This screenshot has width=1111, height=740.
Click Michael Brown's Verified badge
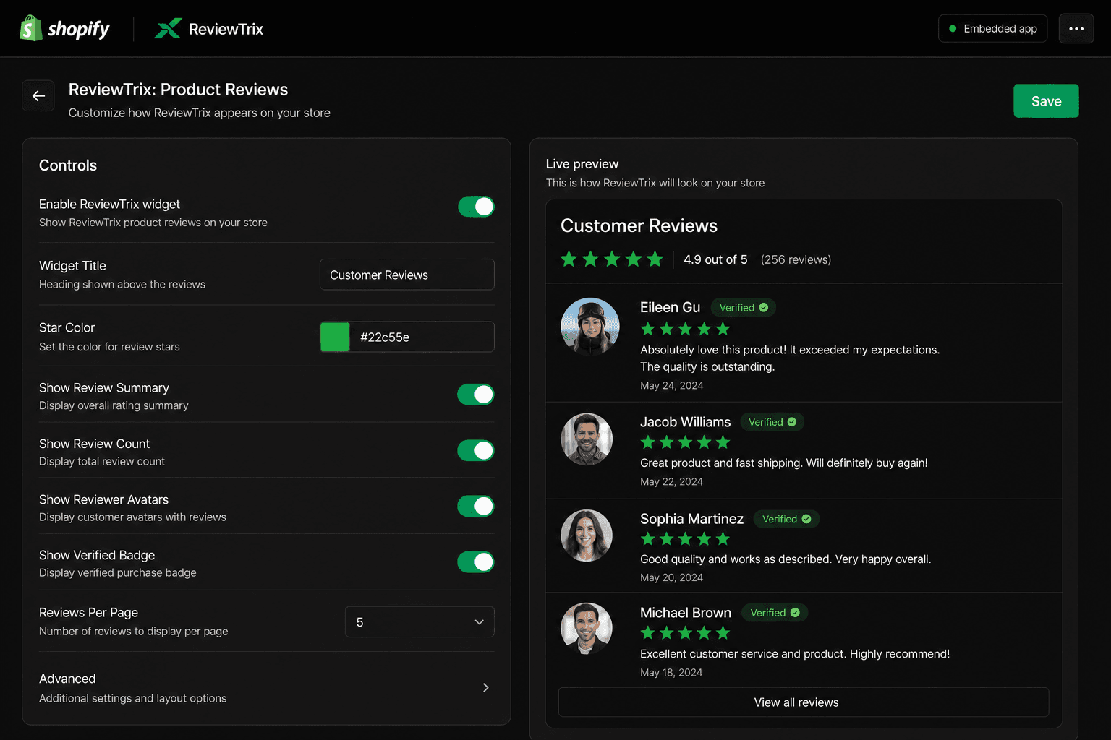(x=775, y=613)
